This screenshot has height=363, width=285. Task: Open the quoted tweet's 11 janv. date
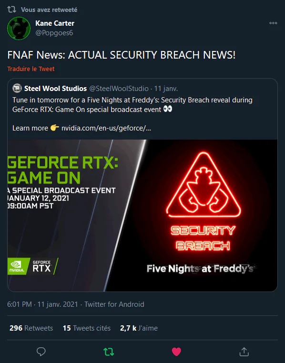[166, 89]
